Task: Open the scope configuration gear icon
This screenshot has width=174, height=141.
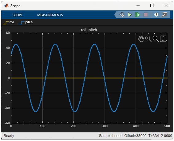Action: pyautogui.click(x=122, y=15)
